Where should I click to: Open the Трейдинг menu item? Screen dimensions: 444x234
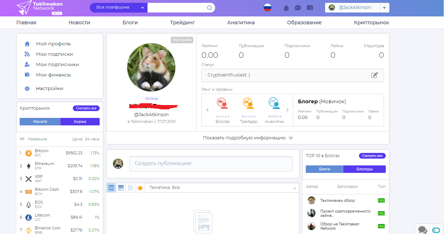(183, 23)
